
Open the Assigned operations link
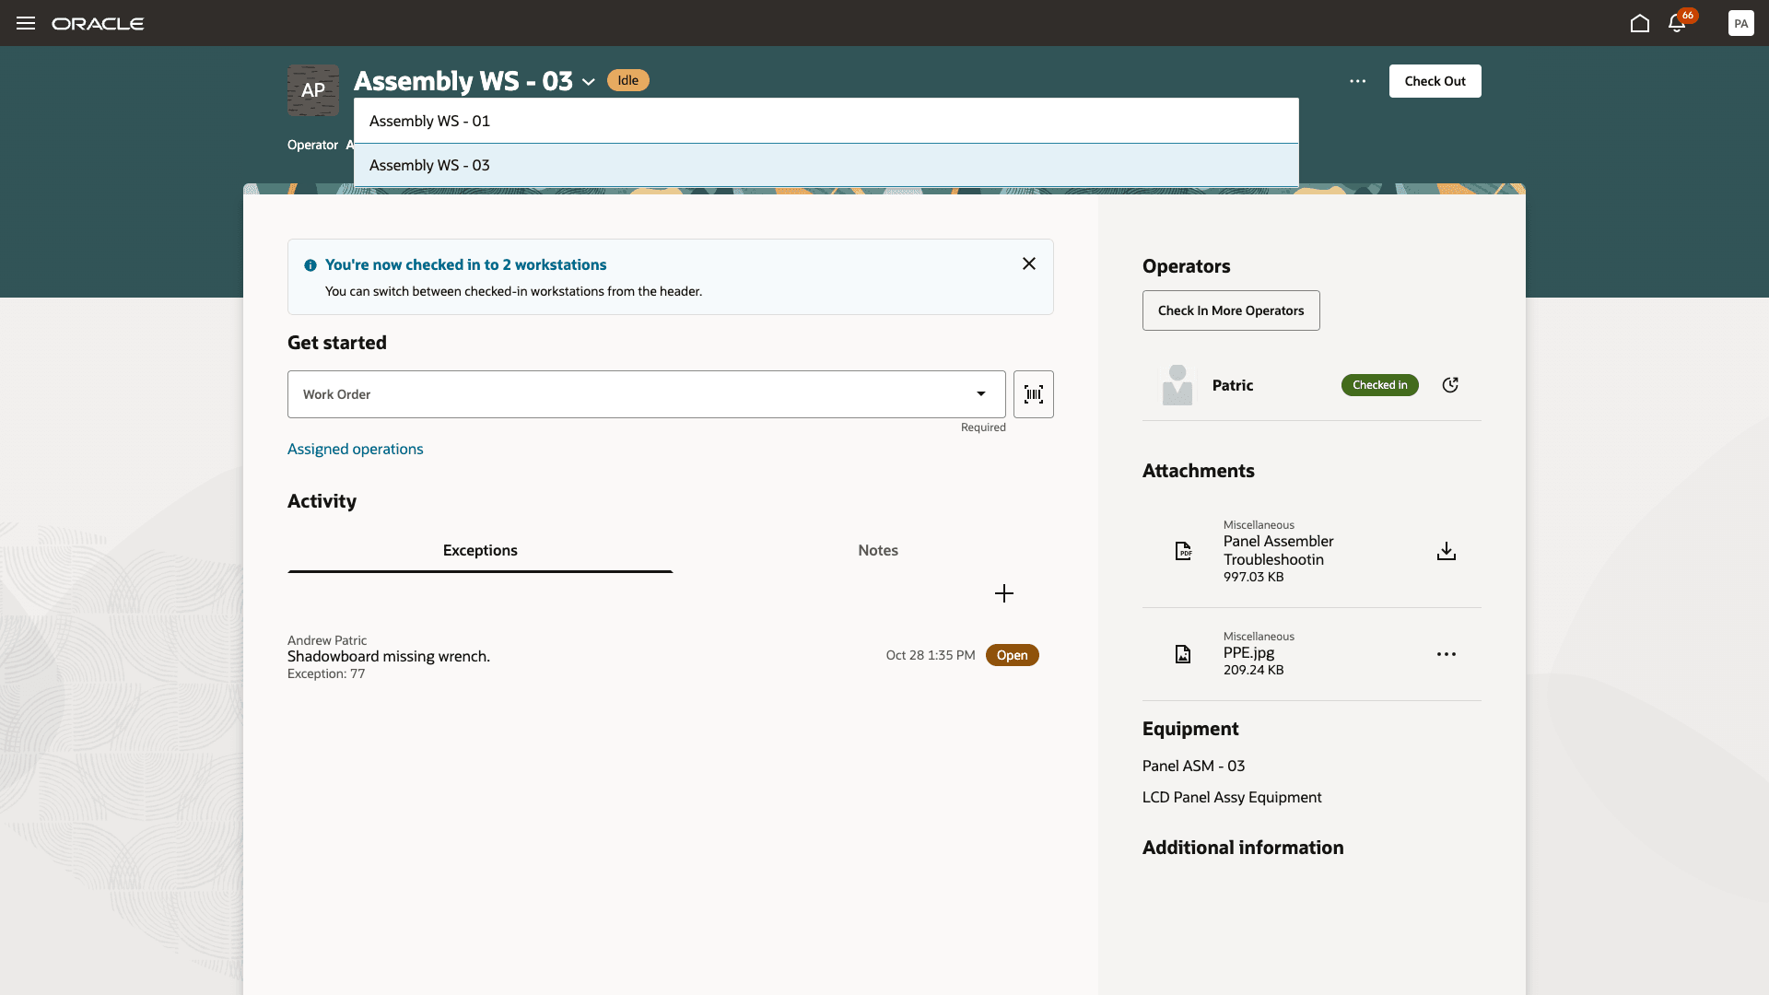[x=355, y=449]
